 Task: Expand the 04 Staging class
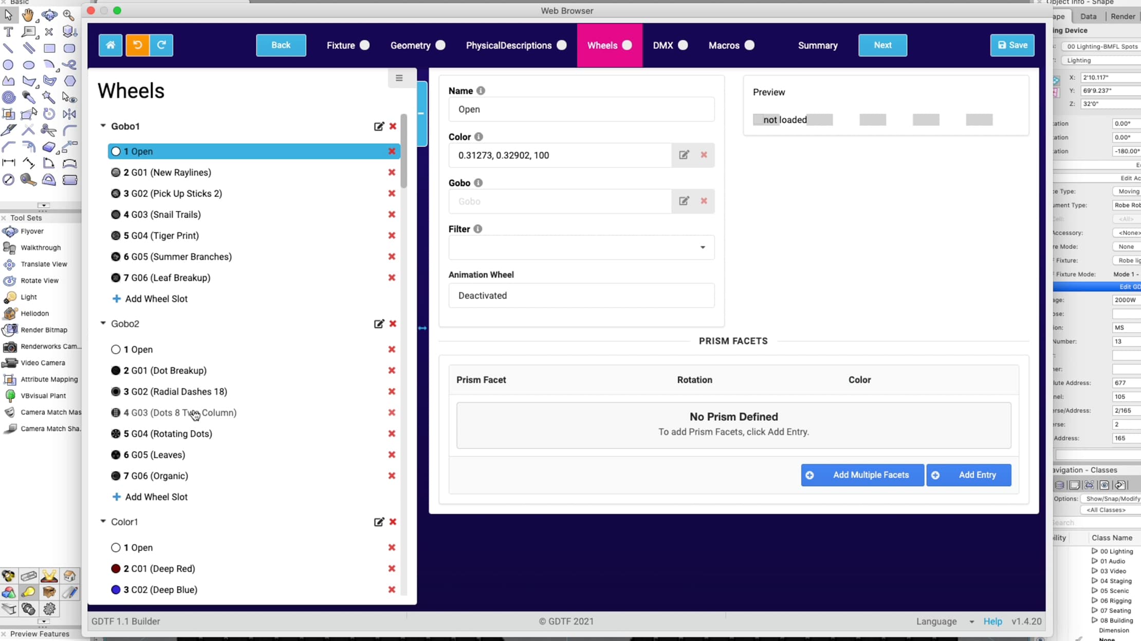[x=1094, y=581]
